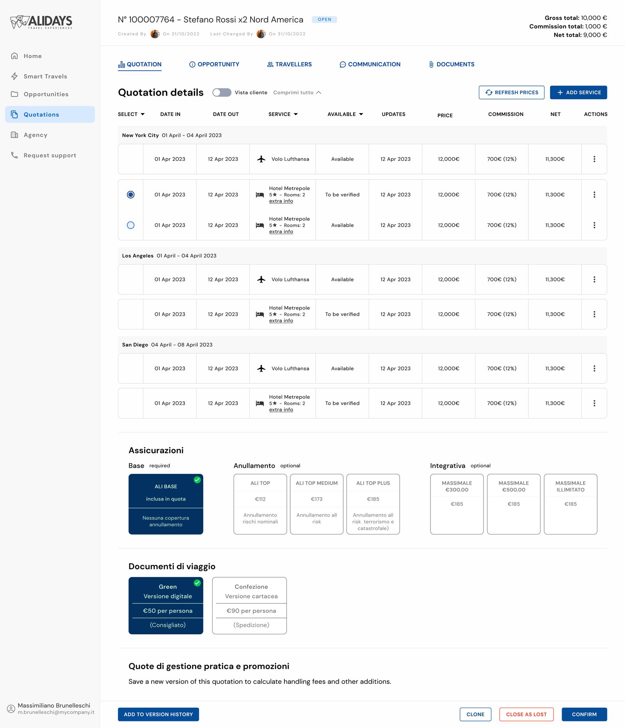Open actions menu for unselected New York hotel

594,225
